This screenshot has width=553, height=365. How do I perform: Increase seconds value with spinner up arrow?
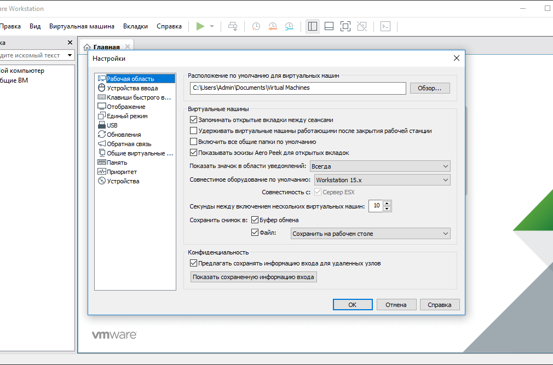387,203
